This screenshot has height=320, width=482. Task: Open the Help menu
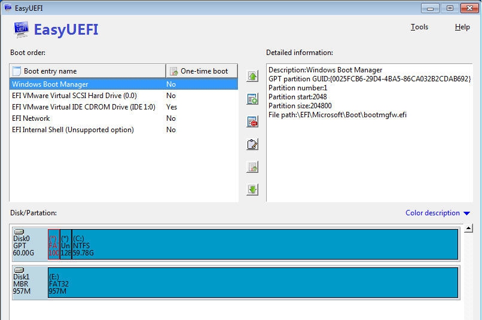462,27
